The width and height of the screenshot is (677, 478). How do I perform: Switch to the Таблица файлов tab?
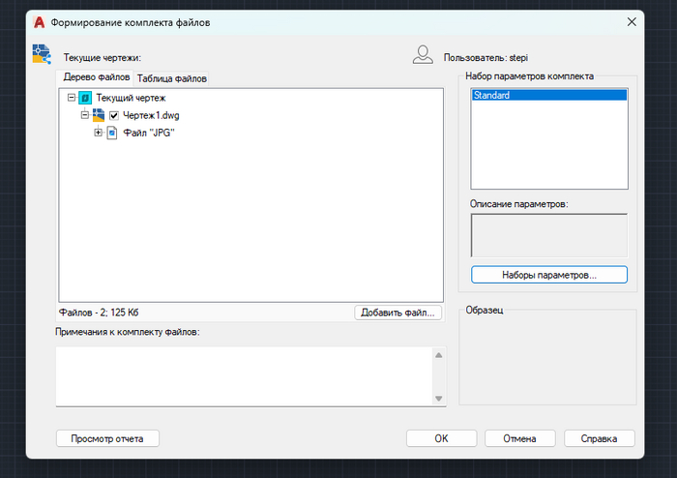[171, 78]
